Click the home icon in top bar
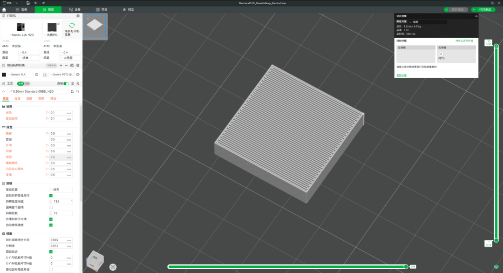The width and height of the screenshot is (503, 273). [x=4, y=10]
